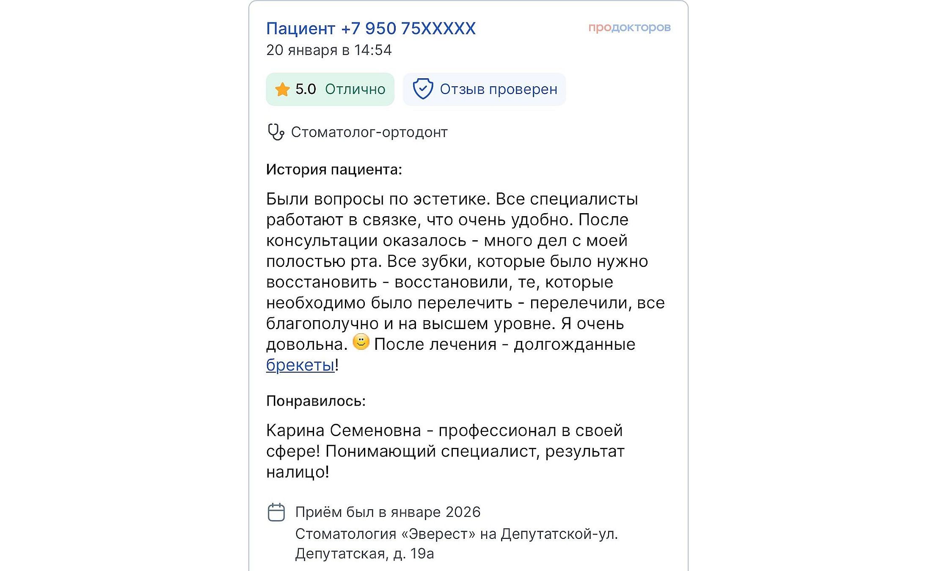Click the calendar appointment icon
Image resolution: width=937 pixels, height=571 pixels.
276,512
